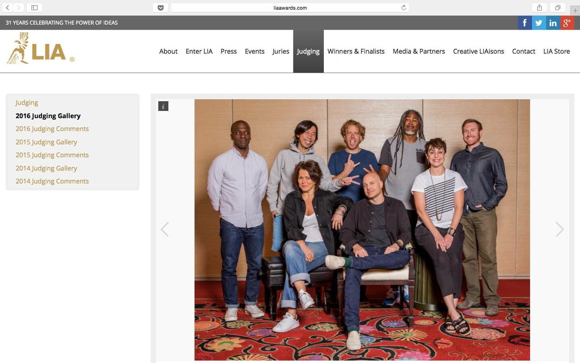Toggle the Safari sidebar
Viewport: 580px width, 363px height.
pyautogui.click(x=34, y=7)
